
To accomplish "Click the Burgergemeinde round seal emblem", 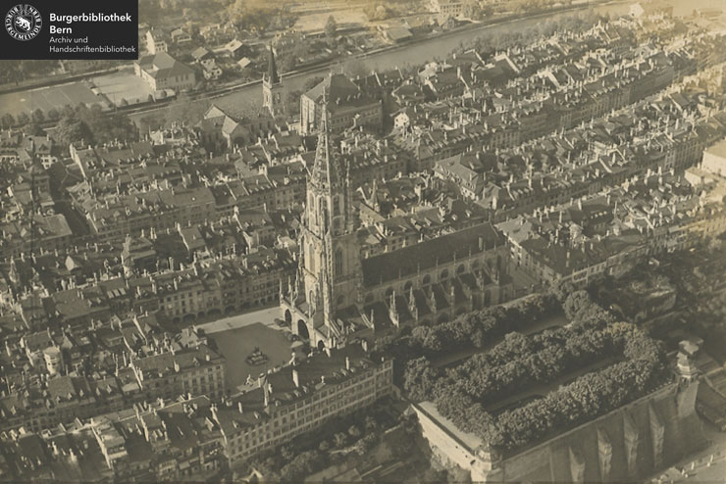I will pos(25,29).
